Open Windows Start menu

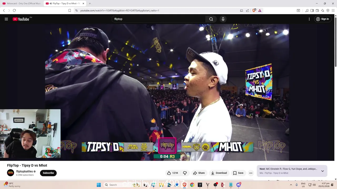point(99,185)
